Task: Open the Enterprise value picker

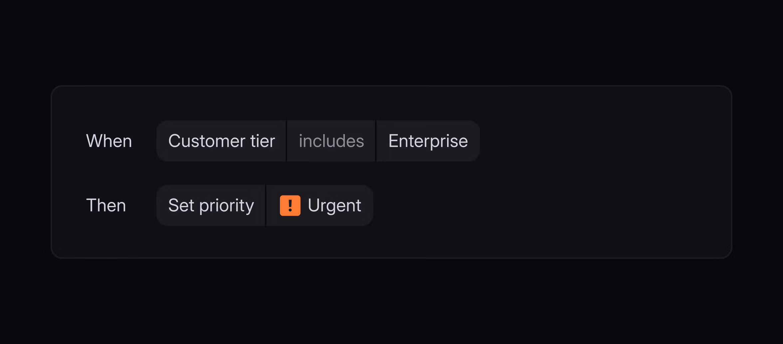Action: (x=428, y=141)
